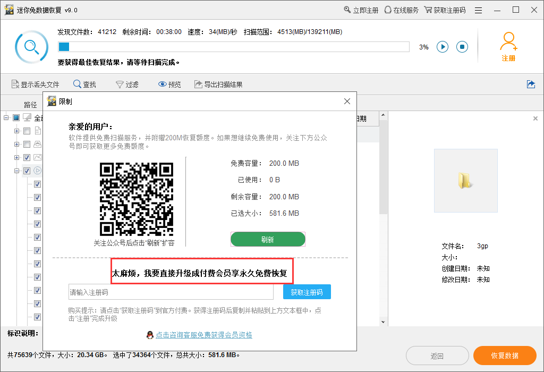Click the folder preview thumbnail

pos(465,181)
